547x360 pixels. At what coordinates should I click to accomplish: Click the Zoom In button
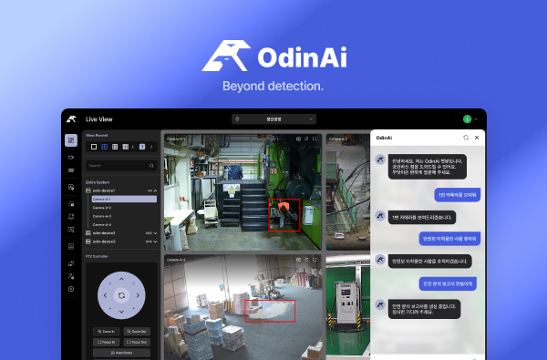click(x=107, y=332)
